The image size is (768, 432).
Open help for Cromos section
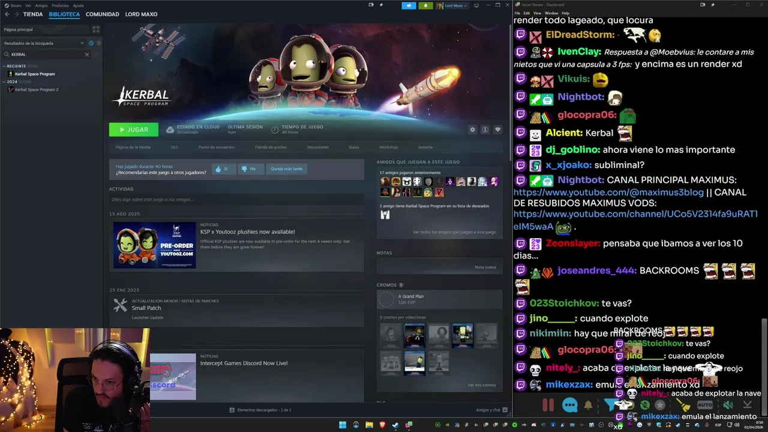pos(401,285)
